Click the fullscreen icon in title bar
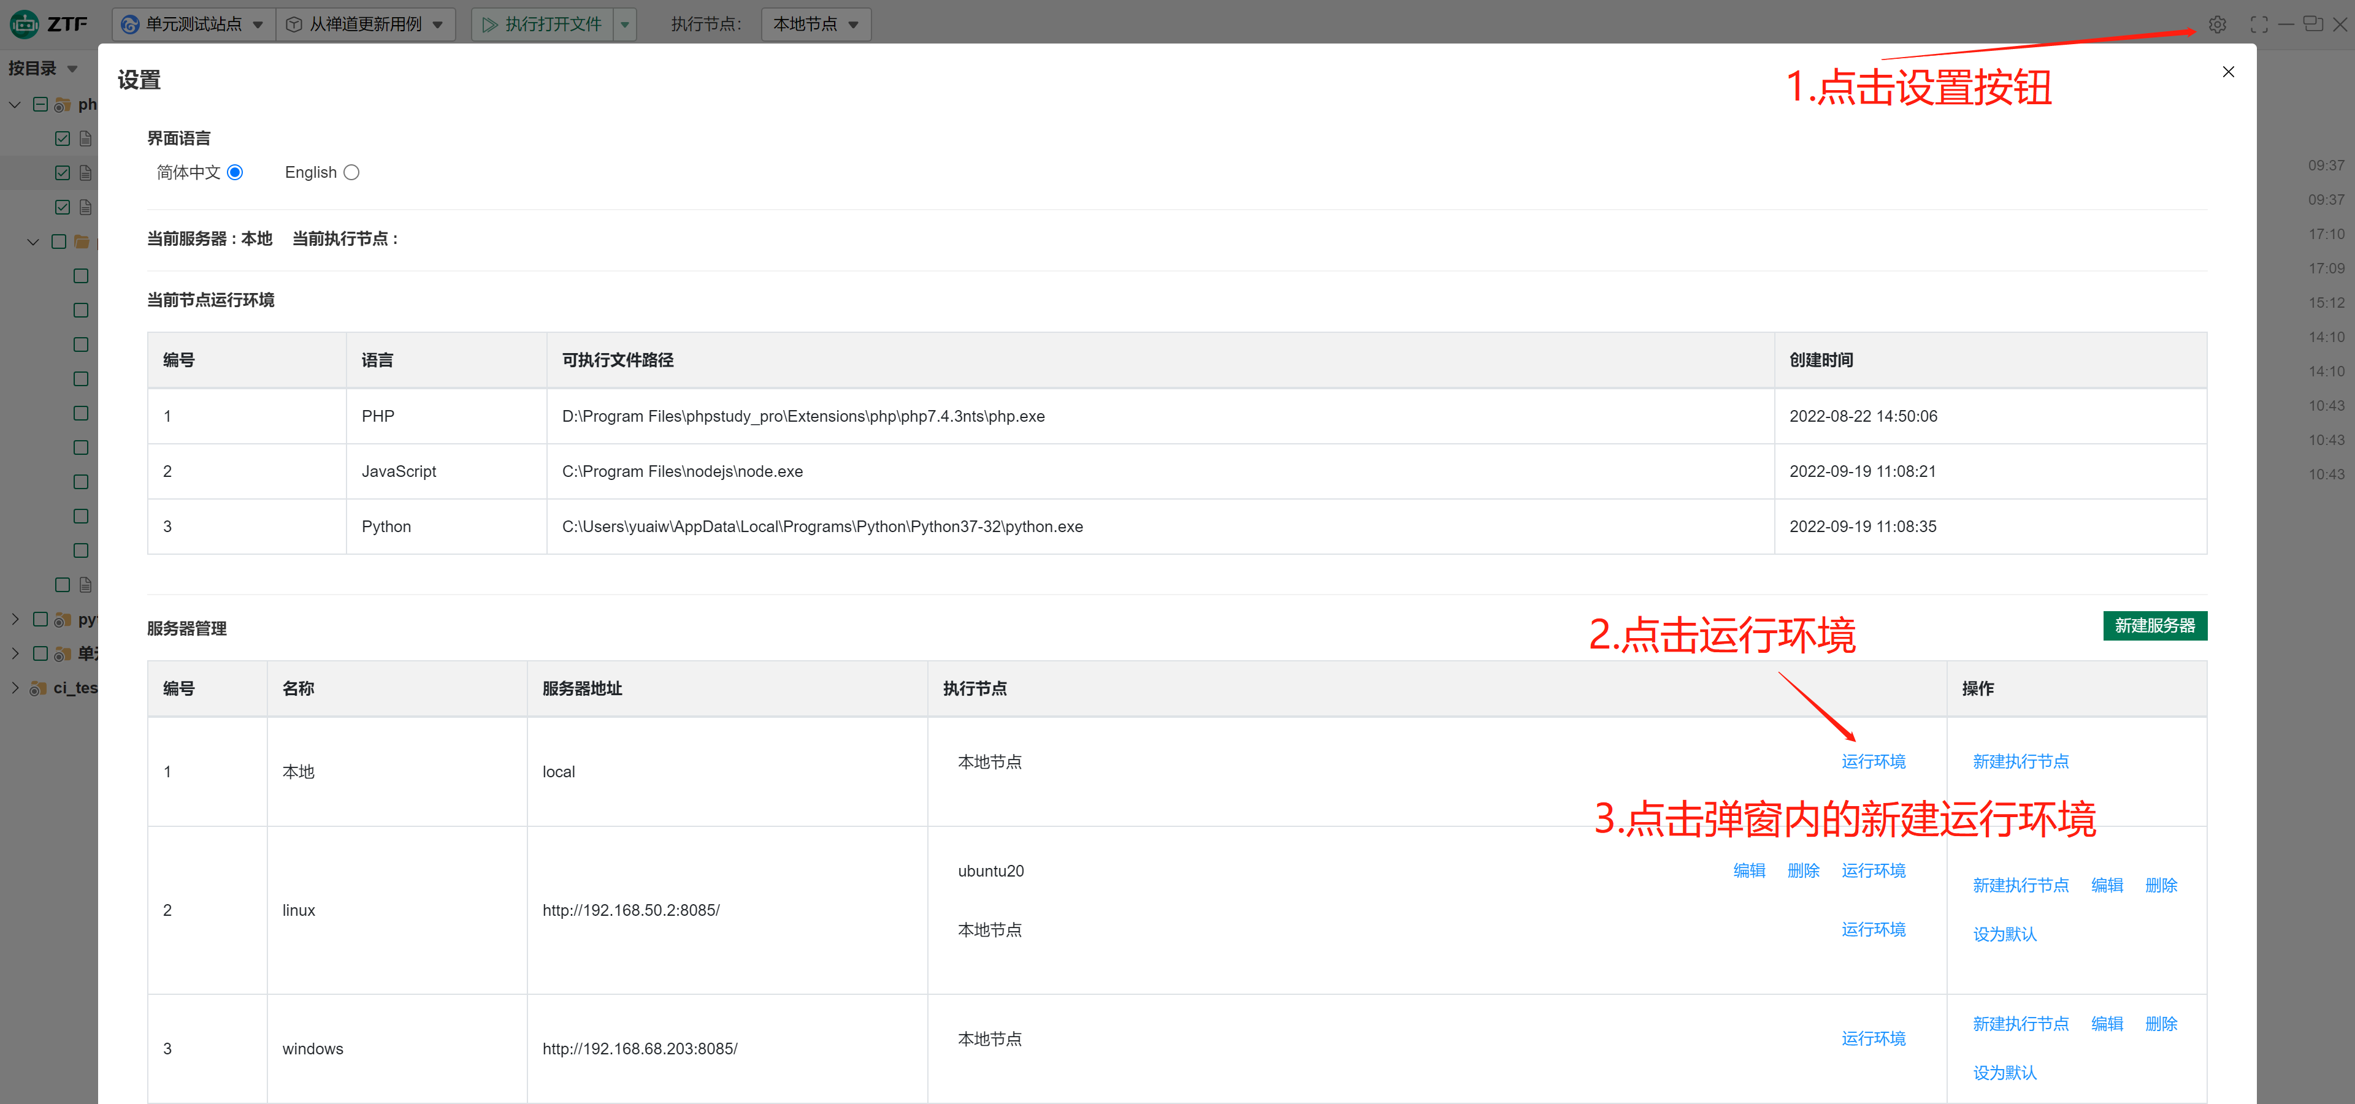The width and height of the screenshot is (2355, 1104). [x=2258, y=25]
